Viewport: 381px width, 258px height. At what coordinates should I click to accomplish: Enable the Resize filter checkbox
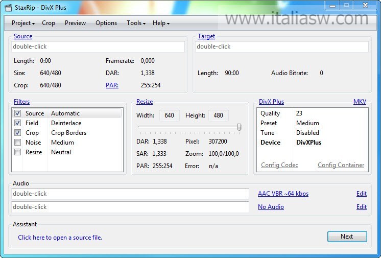click(17, 152)
